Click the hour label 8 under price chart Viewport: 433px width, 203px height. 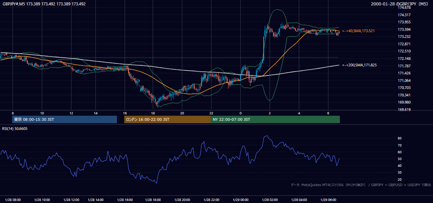click(13, 113)
